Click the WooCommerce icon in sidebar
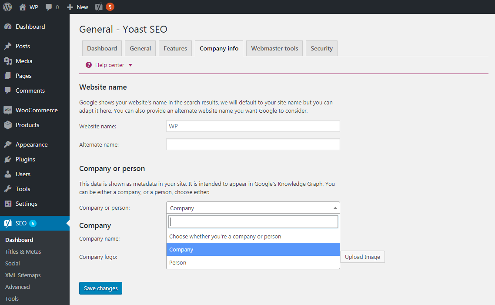 (8, 110)
